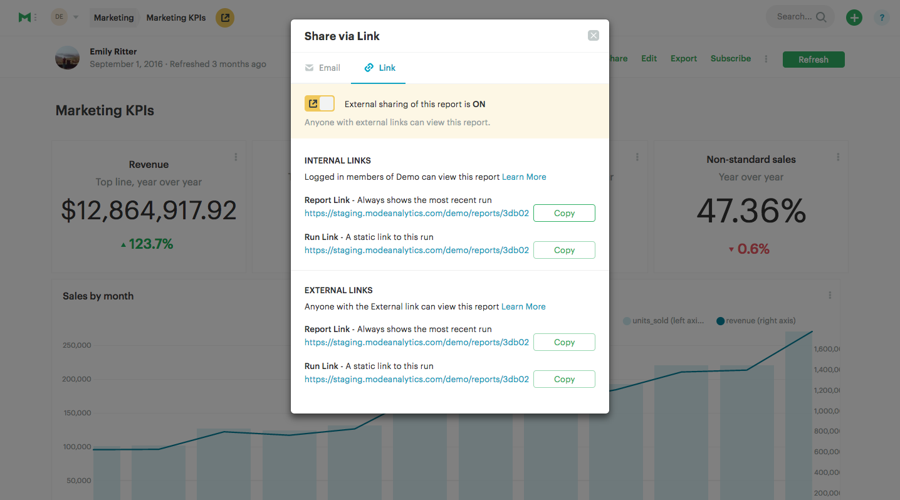The height and width of the screenshot is (500, 900).
Task: Open Learn More under Internal Links
Action: [524, 177]
